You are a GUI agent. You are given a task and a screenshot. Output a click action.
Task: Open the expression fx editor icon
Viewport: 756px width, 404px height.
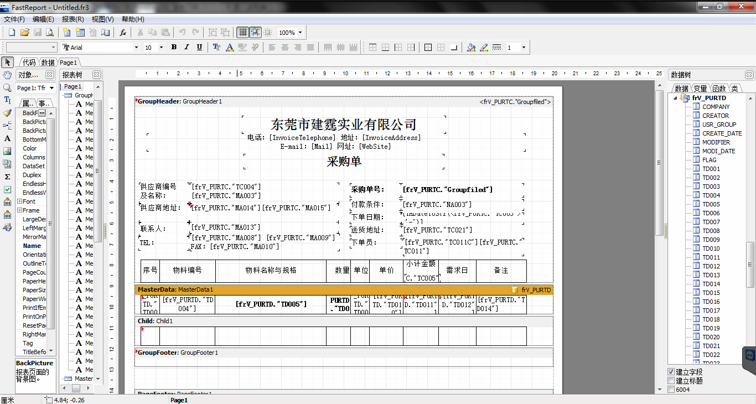tap(123, 33)
